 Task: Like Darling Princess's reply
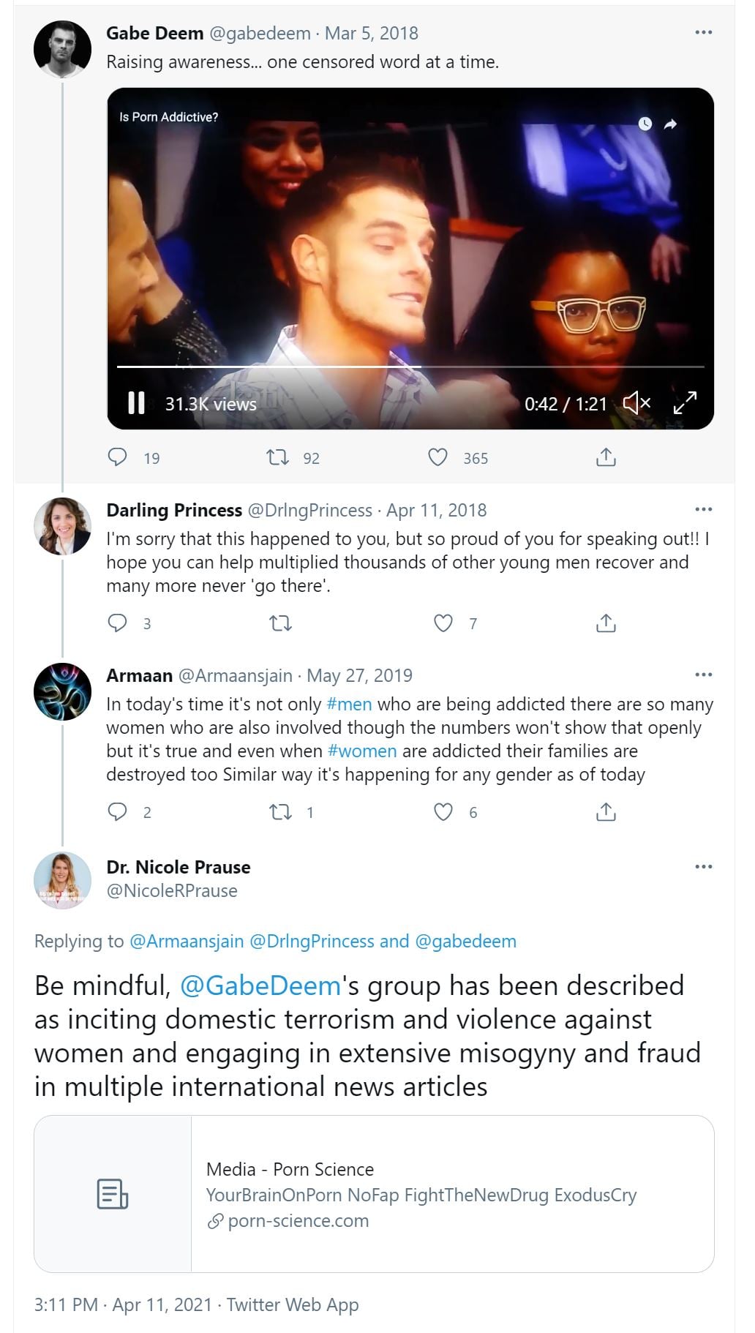(x=443, y=623)
